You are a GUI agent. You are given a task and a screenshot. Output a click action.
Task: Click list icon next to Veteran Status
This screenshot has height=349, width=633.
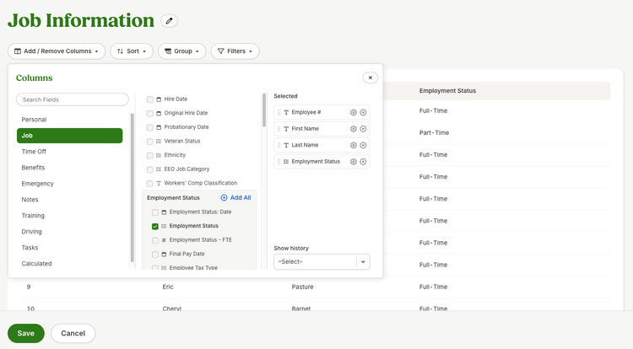point(159,141)
